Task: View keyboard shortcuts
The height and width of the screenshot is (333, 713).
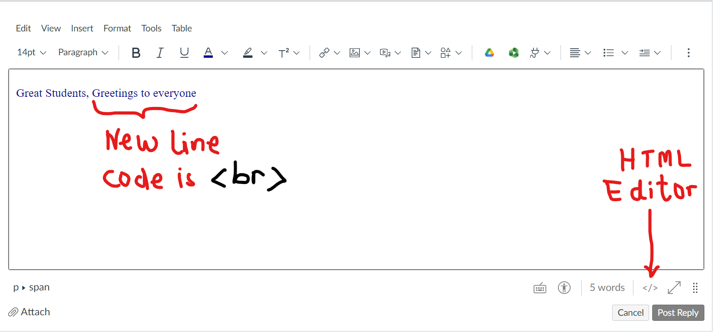Action: [539, 287]
